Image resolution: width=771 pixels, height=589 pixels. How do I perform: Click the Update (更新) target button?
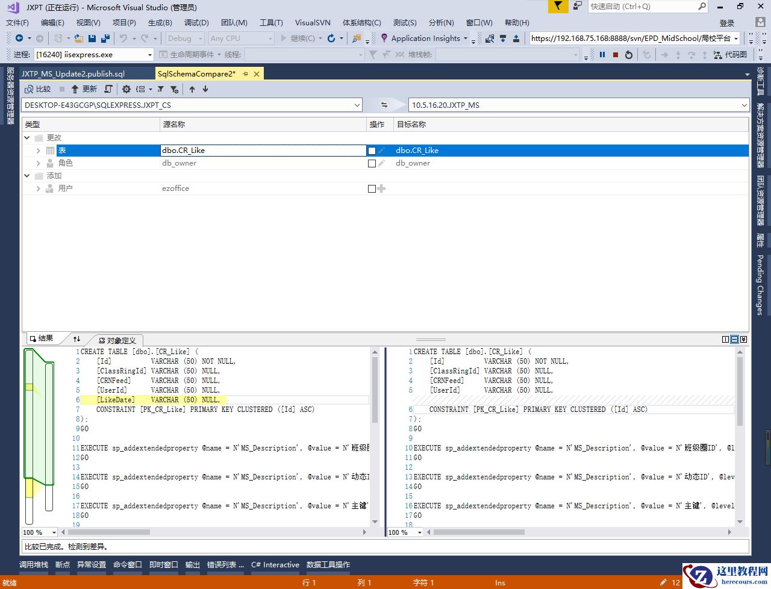tap(84, 89)
